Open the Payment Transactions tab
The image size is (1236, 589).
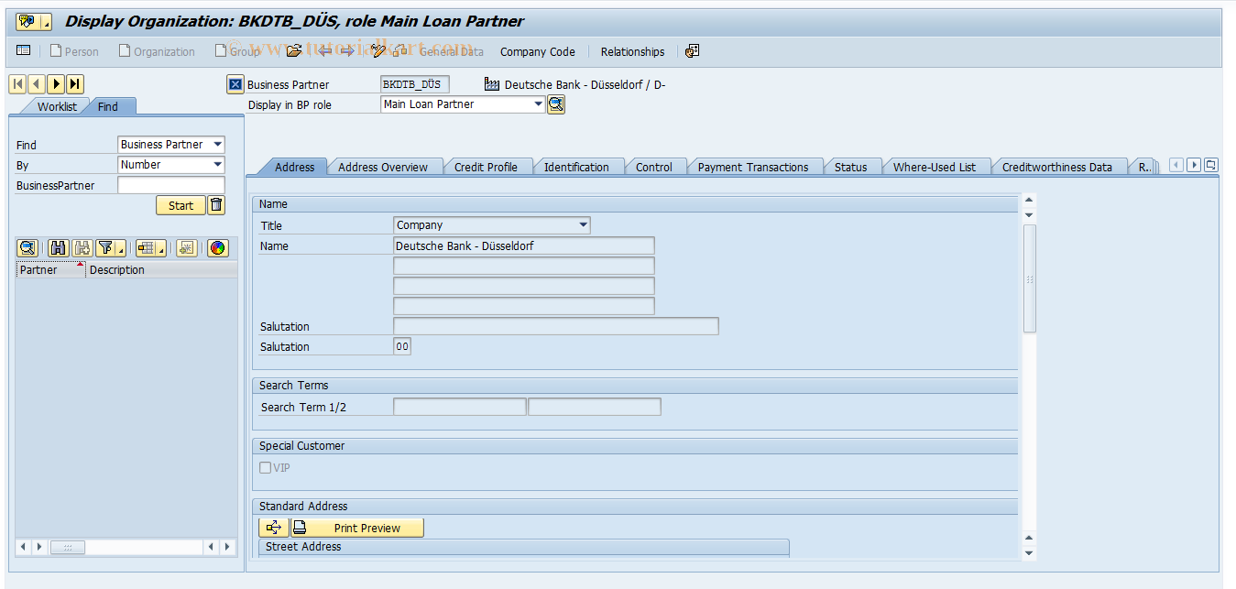click(x=756, y=167)
